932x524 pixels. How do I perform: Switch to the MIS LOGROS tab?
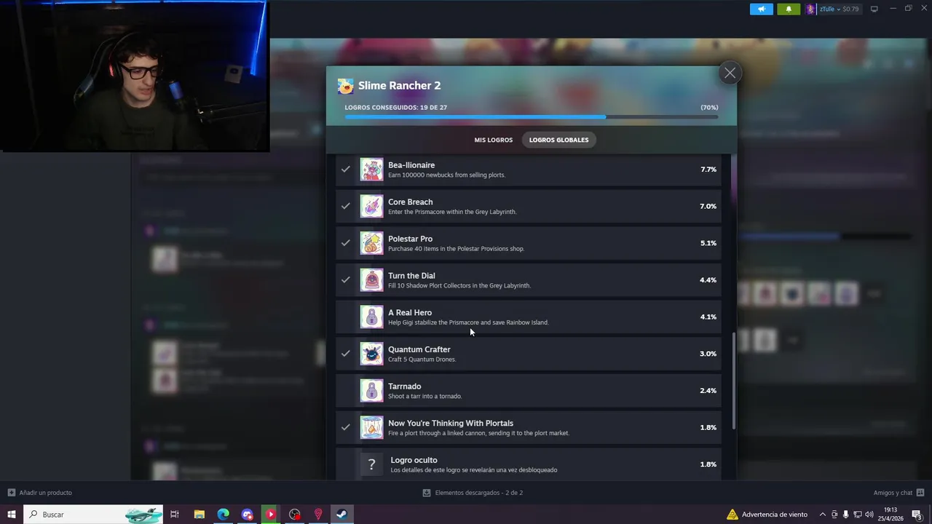494,140
